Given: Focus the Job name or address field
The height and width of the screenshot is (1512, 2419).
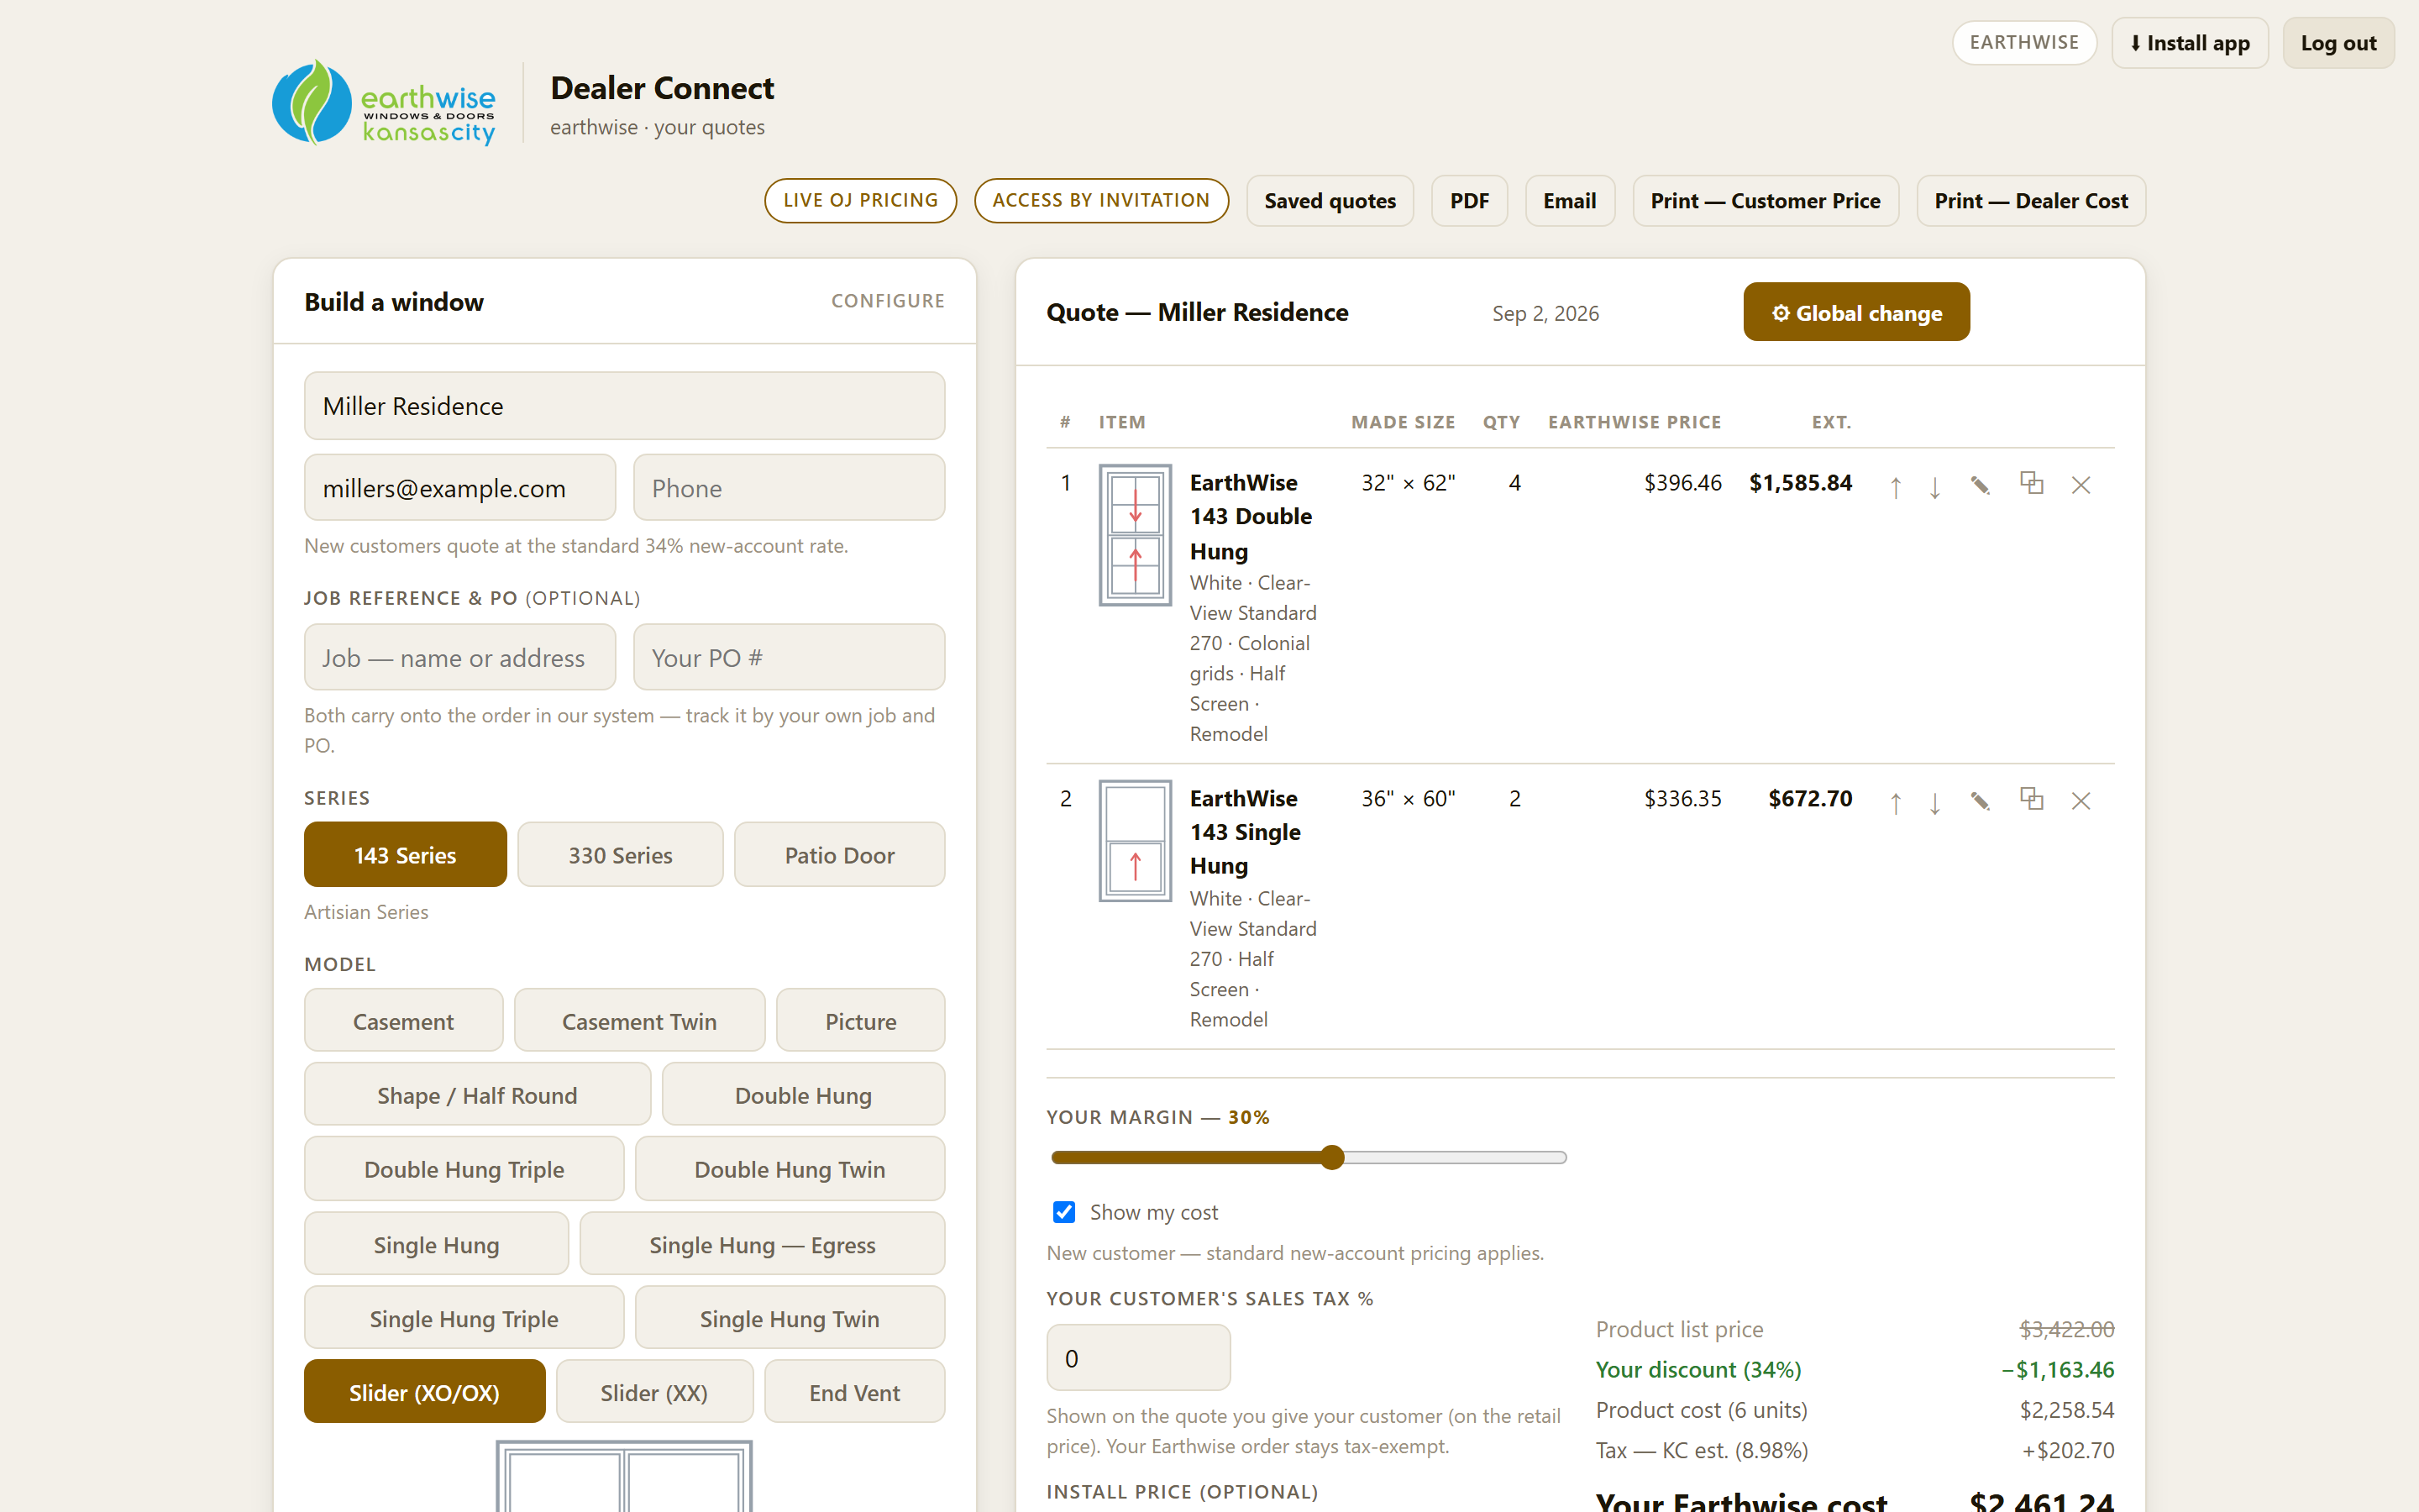Looking at the screenshot, I should [x=459, y=657].
